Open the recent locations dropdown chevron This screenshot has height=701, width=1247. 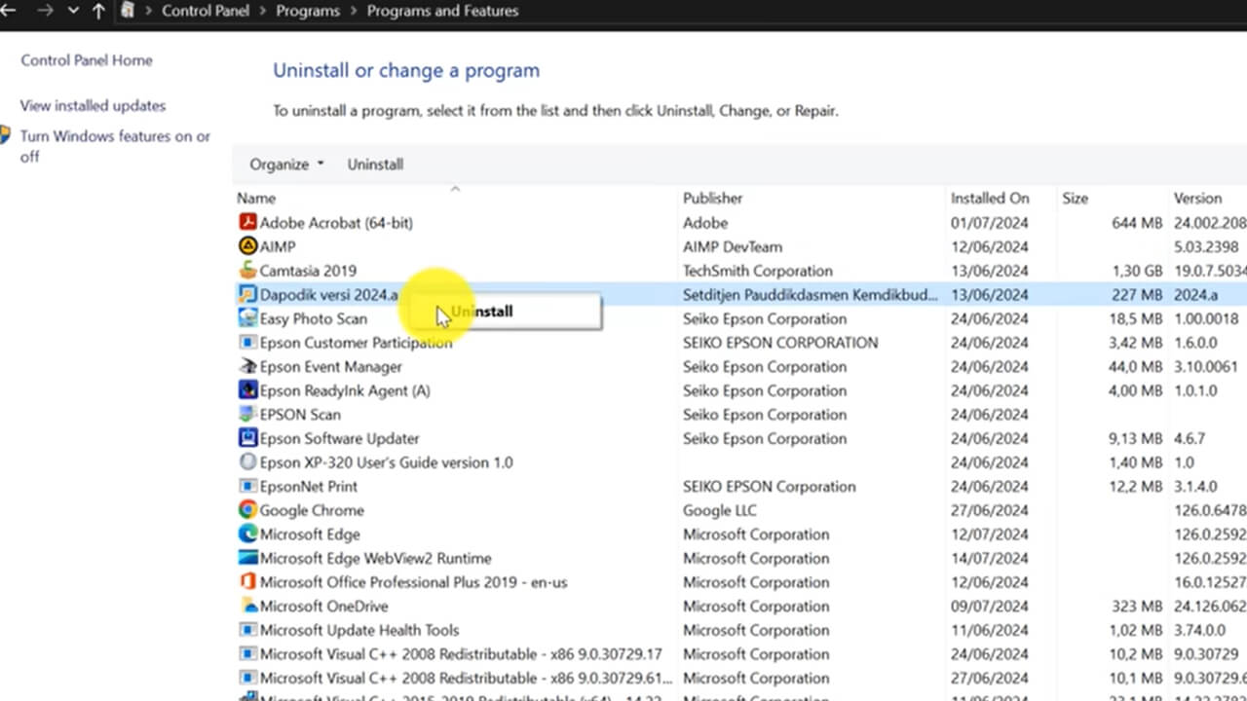point(74,11)
